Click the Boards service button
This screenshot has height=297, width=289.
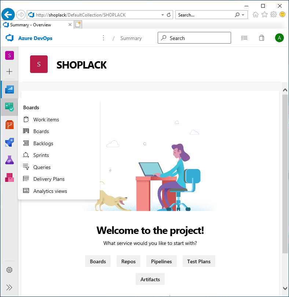tap(98, 261)
